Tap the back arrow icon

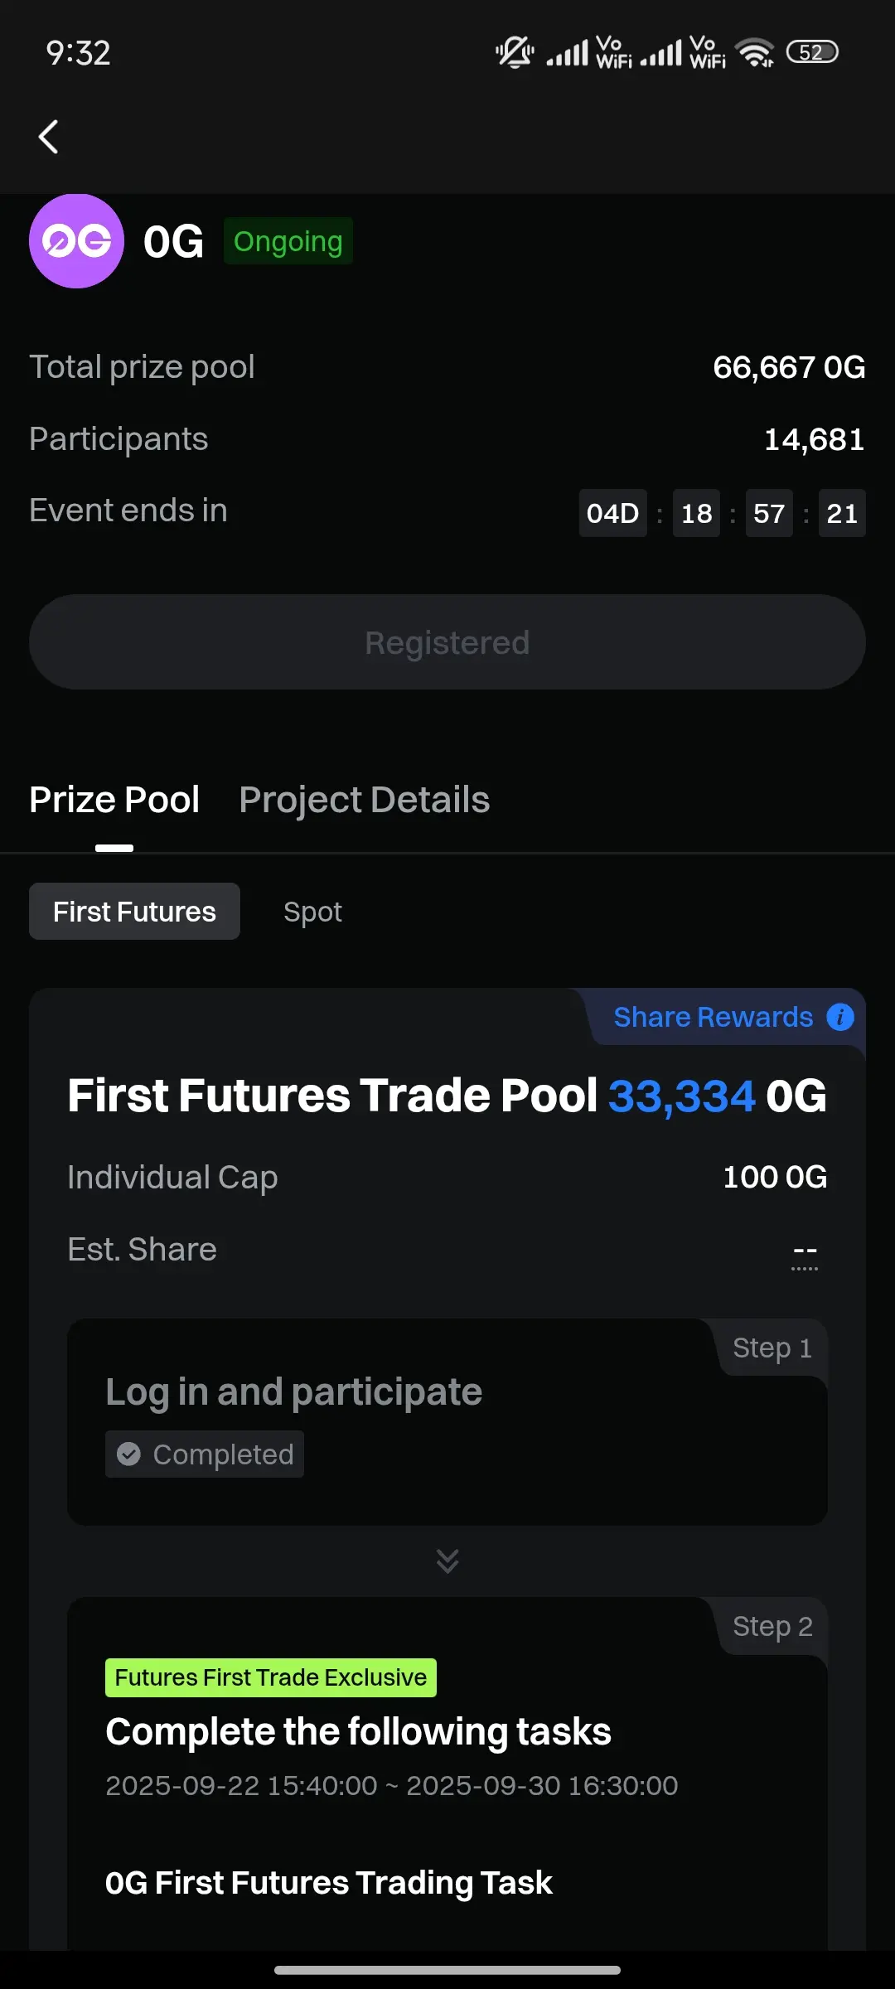pos(49,137)
